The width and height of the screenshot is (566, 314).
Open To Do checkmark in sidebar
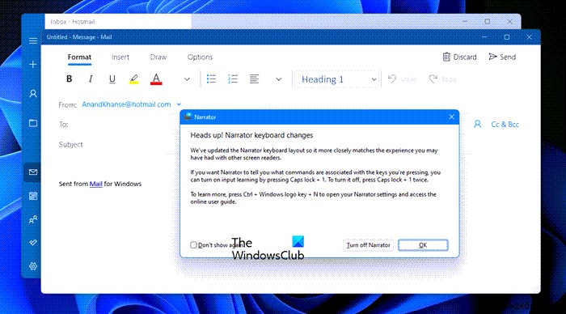pos(33,243)
